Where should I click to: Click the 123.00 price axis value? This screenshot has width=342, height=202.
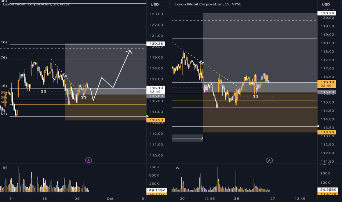[x=156, y=14]
